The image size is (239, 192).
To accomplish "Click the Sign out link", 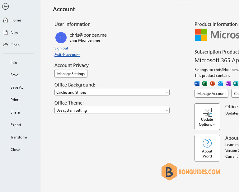I will [x=61, y=48].
